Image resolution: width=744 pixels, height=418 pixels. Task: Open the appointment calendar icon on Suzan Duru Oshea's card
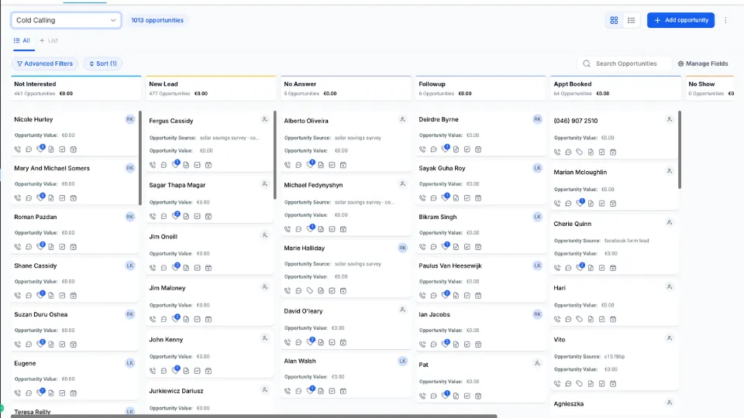(74, 344)
